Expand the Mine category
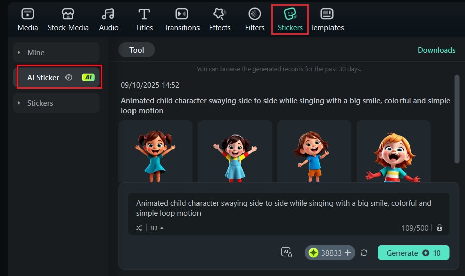Screen dimensions: 465x276 click(56, 53)
